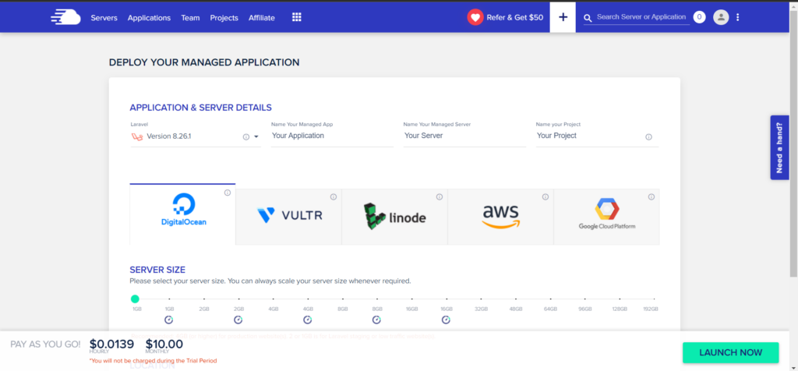Image resolution: width=798 pixels, height=371 pixels.
Task: Click the info icon beside Laravel version
Action: (245, 137)
